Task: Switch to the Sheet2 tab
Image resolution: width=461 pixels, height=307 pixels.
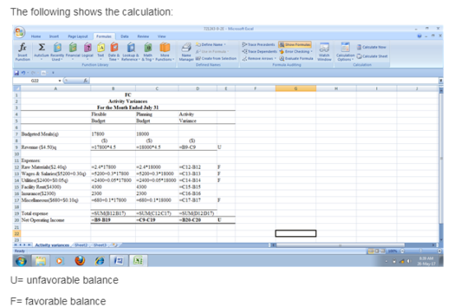Action: tap(81, 245)
